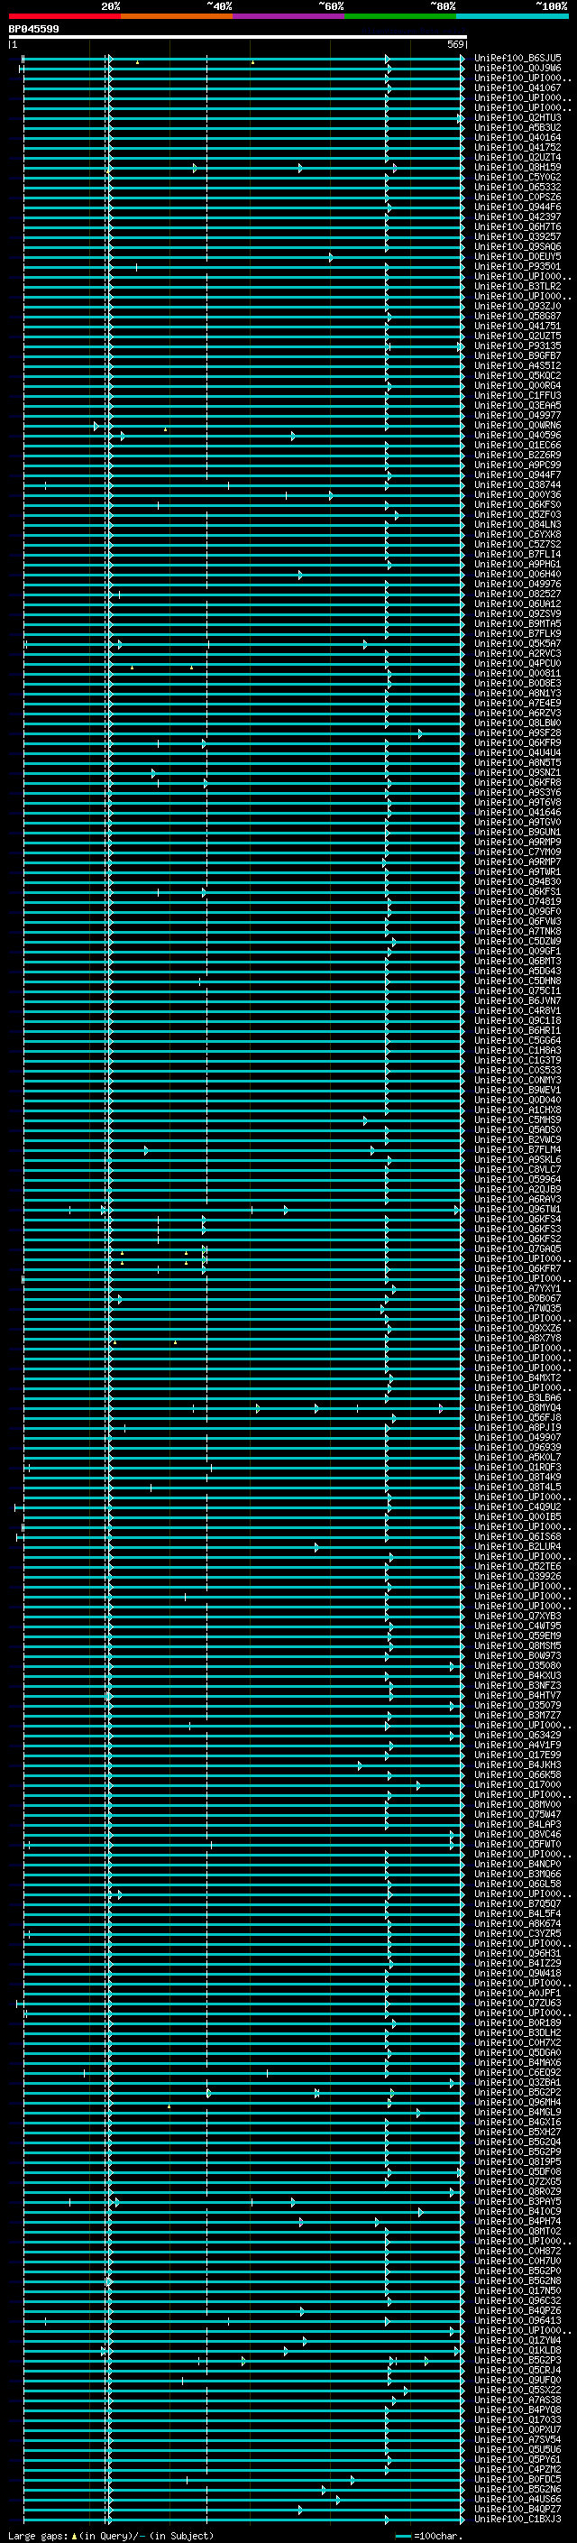
Task: Click on UniRef100_C5Y0G2
Action: [x=517, y=177]
